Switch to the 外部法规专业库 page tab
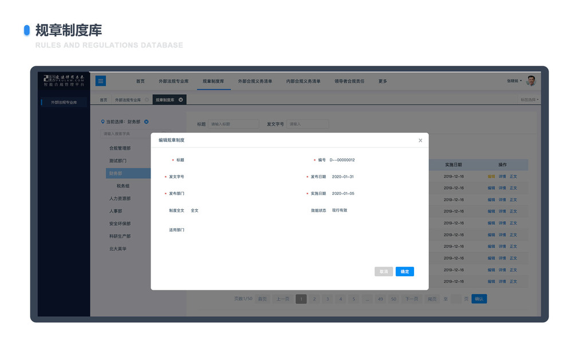 128,100
